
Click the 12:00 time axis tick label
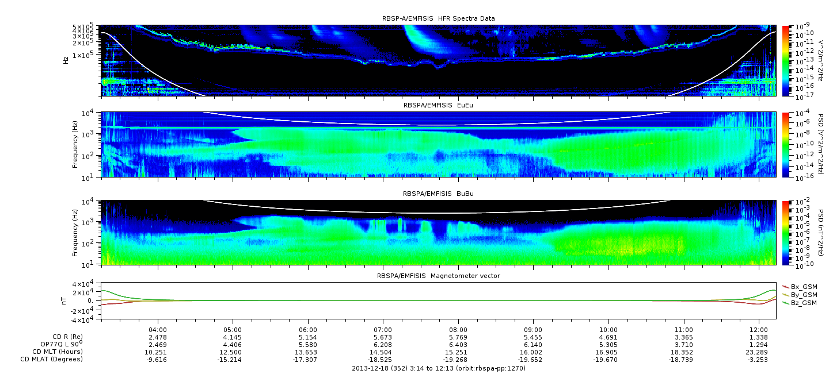(758, 329)
